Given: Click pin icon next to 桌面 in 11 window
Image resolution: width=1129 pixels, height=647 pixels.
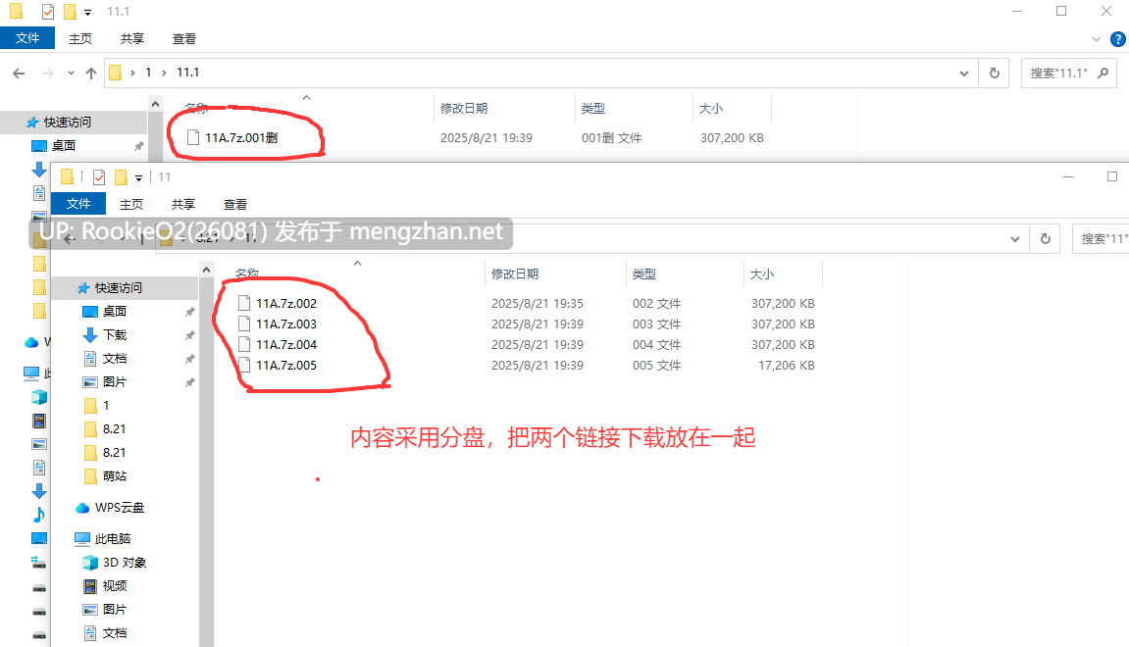Looking at the screenshot, I should [x=189, y=312].
